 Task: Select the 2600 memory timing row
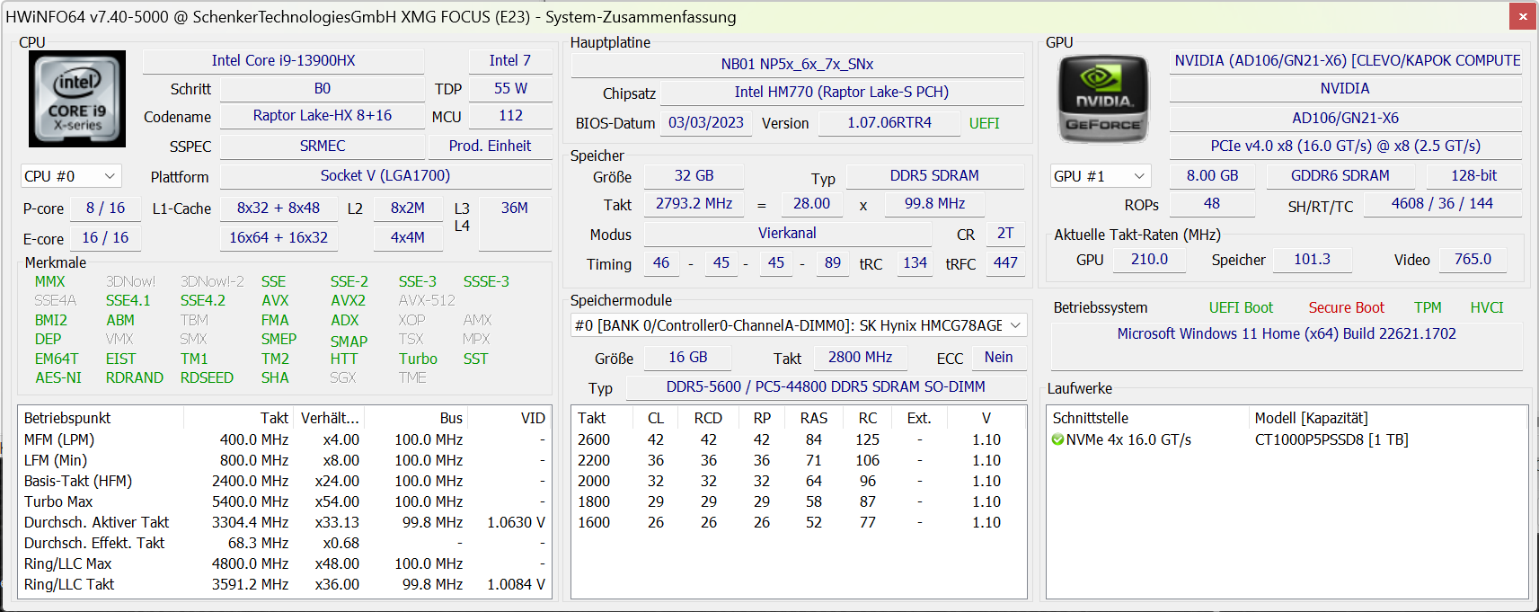click(594, 439)
